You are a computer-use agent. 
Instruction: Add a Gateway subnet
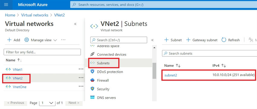pyautogui.click(x=202, y=40)
